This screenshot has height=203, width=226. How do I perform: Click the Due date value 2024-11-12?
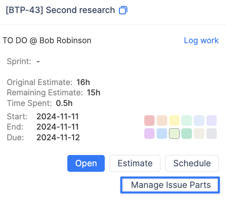tap(58, 138)
